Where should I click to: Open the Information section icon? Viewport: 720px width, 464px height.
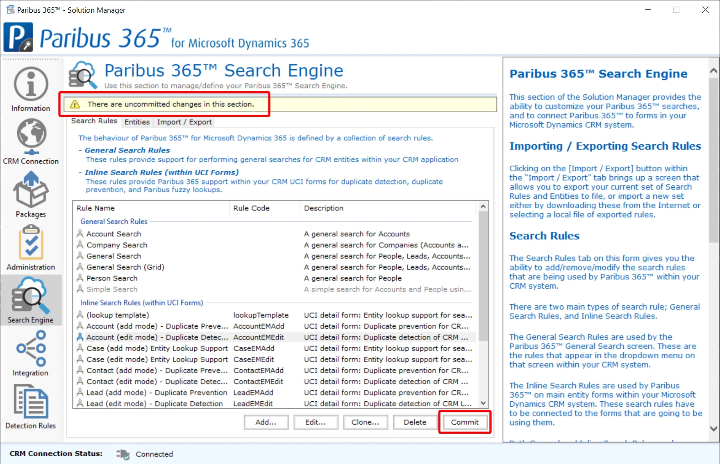[31, 84]
